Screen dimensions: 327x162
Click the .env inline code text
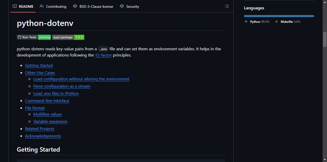(103, 49)
